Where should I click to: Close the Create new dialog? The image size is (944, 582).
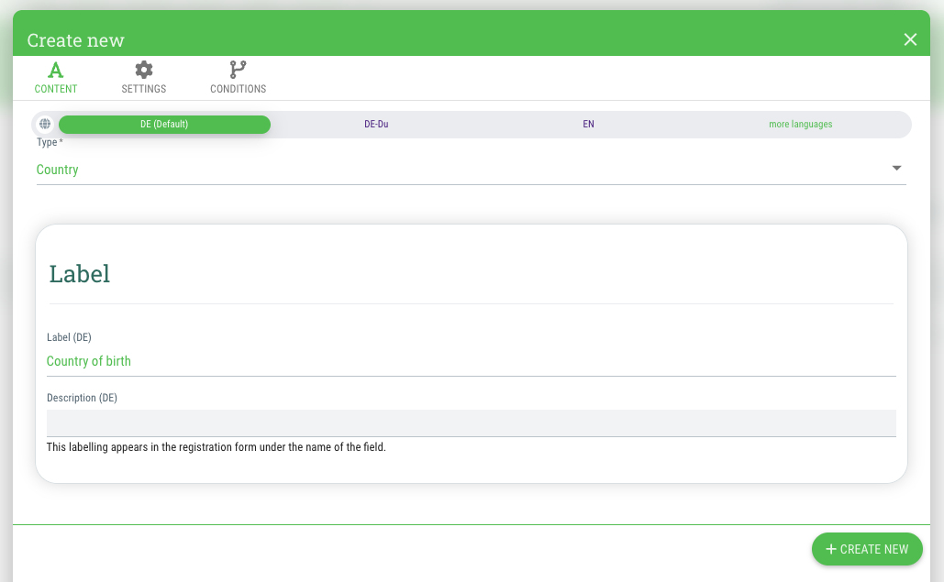click(x=910, y=39)
